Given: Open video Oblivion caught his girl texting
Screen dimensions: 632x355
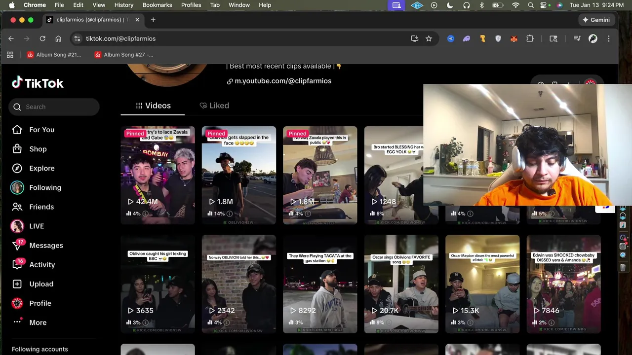Looking at the screenshot, I should [158, 284].
